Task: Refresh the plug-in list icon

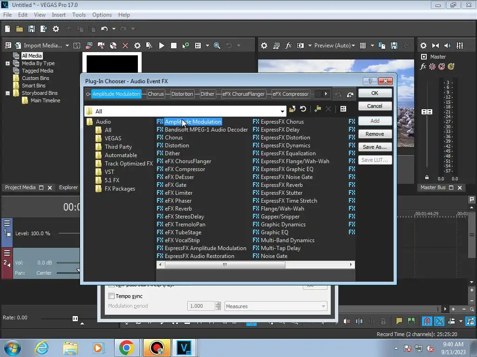Action: (303, 109)
